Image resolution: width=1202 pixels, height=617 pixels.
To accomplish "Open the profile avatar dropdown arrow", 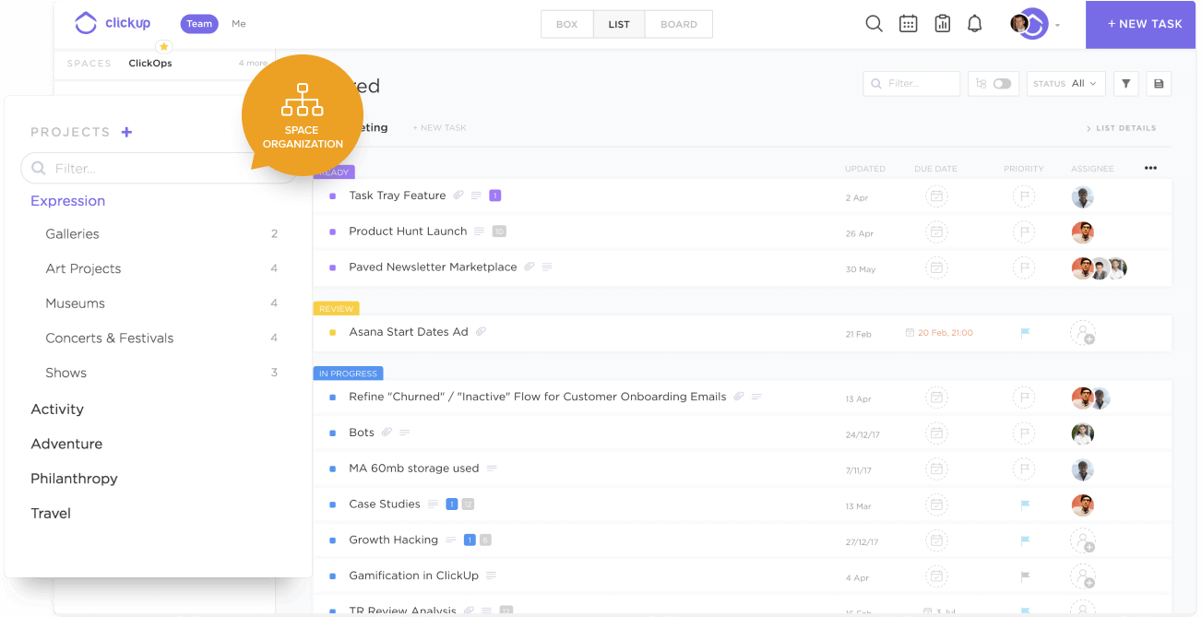I will (1057, 25).
